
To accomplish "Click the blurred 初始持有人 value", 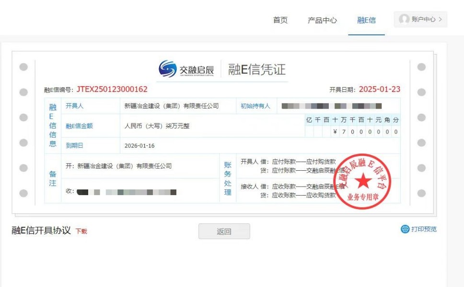I will click(x=332, y=106).
